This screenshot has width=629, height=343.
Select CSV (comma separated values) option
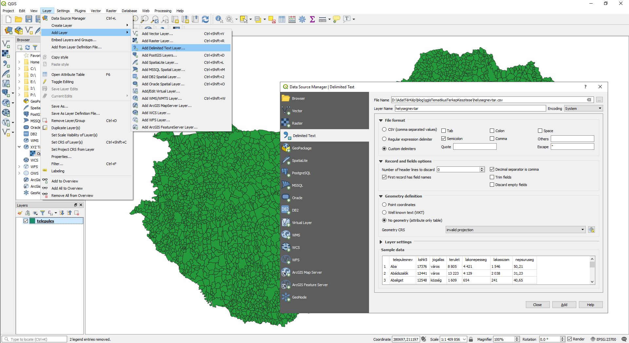[x=384, y=129]
